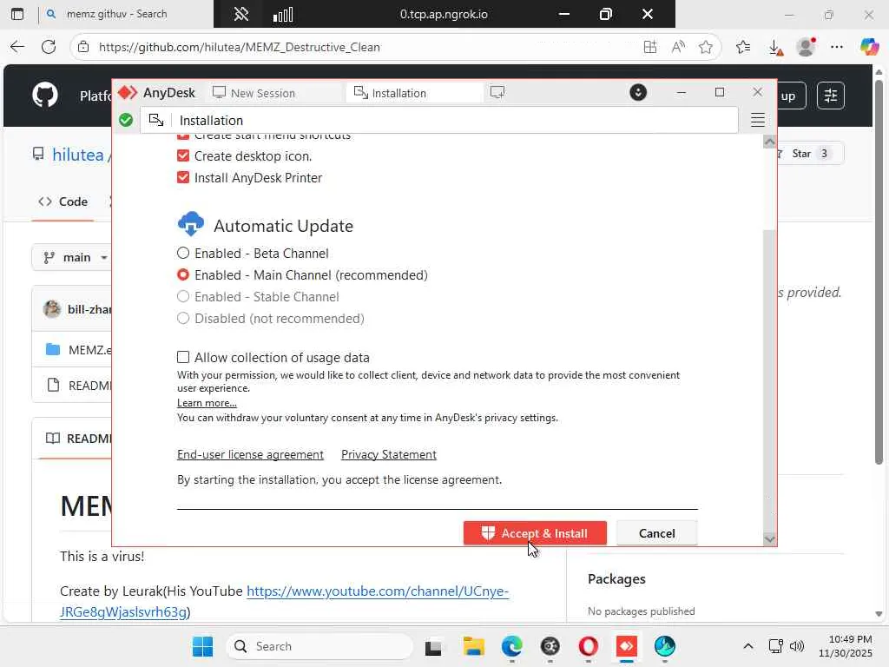Click the GitHub page settings sliders icon
The height and width of the screenshot is (667, 889).
pyautogui.click(x=831, y=96)
